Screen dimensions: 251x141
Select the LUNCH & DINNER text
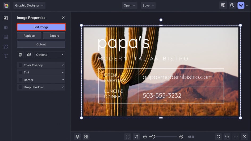tap(114, 94)
